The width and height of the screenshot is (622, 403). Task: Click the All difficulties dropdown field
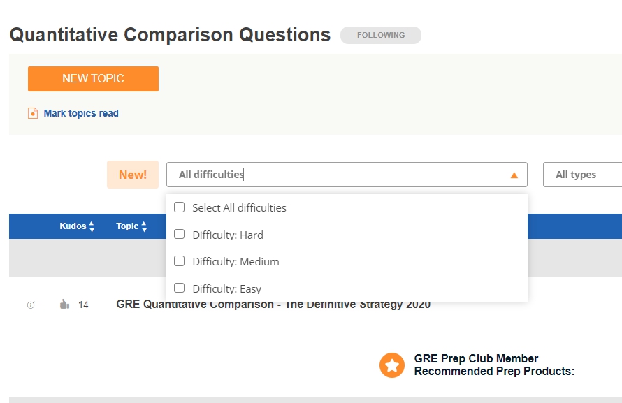coord(335,175)
